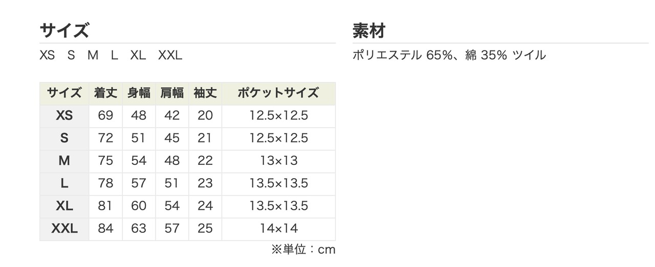Click the ポケットサイズ column header
This screenshot has width=655, height=267.
click(278, 93)
